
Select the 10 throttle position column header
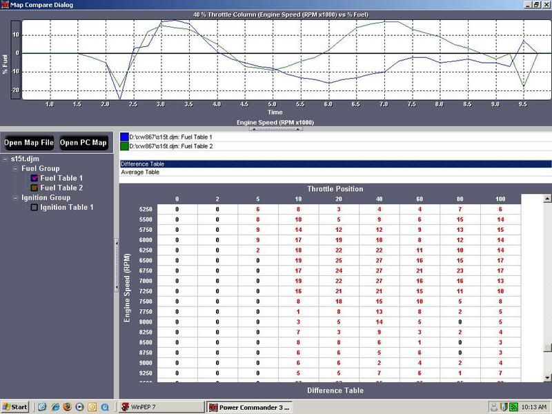298,199
